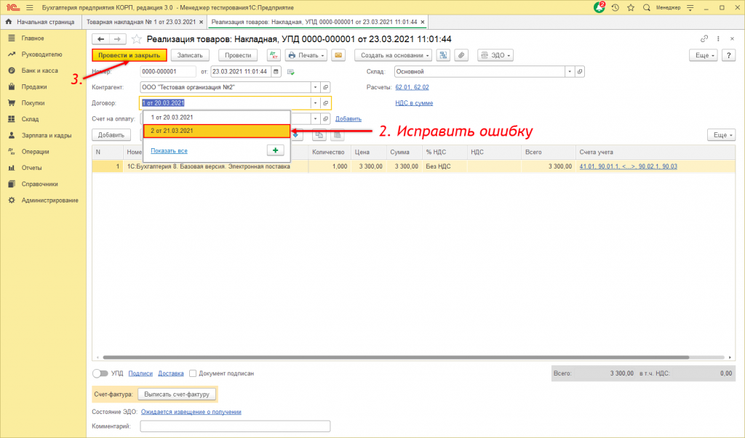
Task: Open Склад card with open icon
Action: pyautogui.click(x=580, y=72)
